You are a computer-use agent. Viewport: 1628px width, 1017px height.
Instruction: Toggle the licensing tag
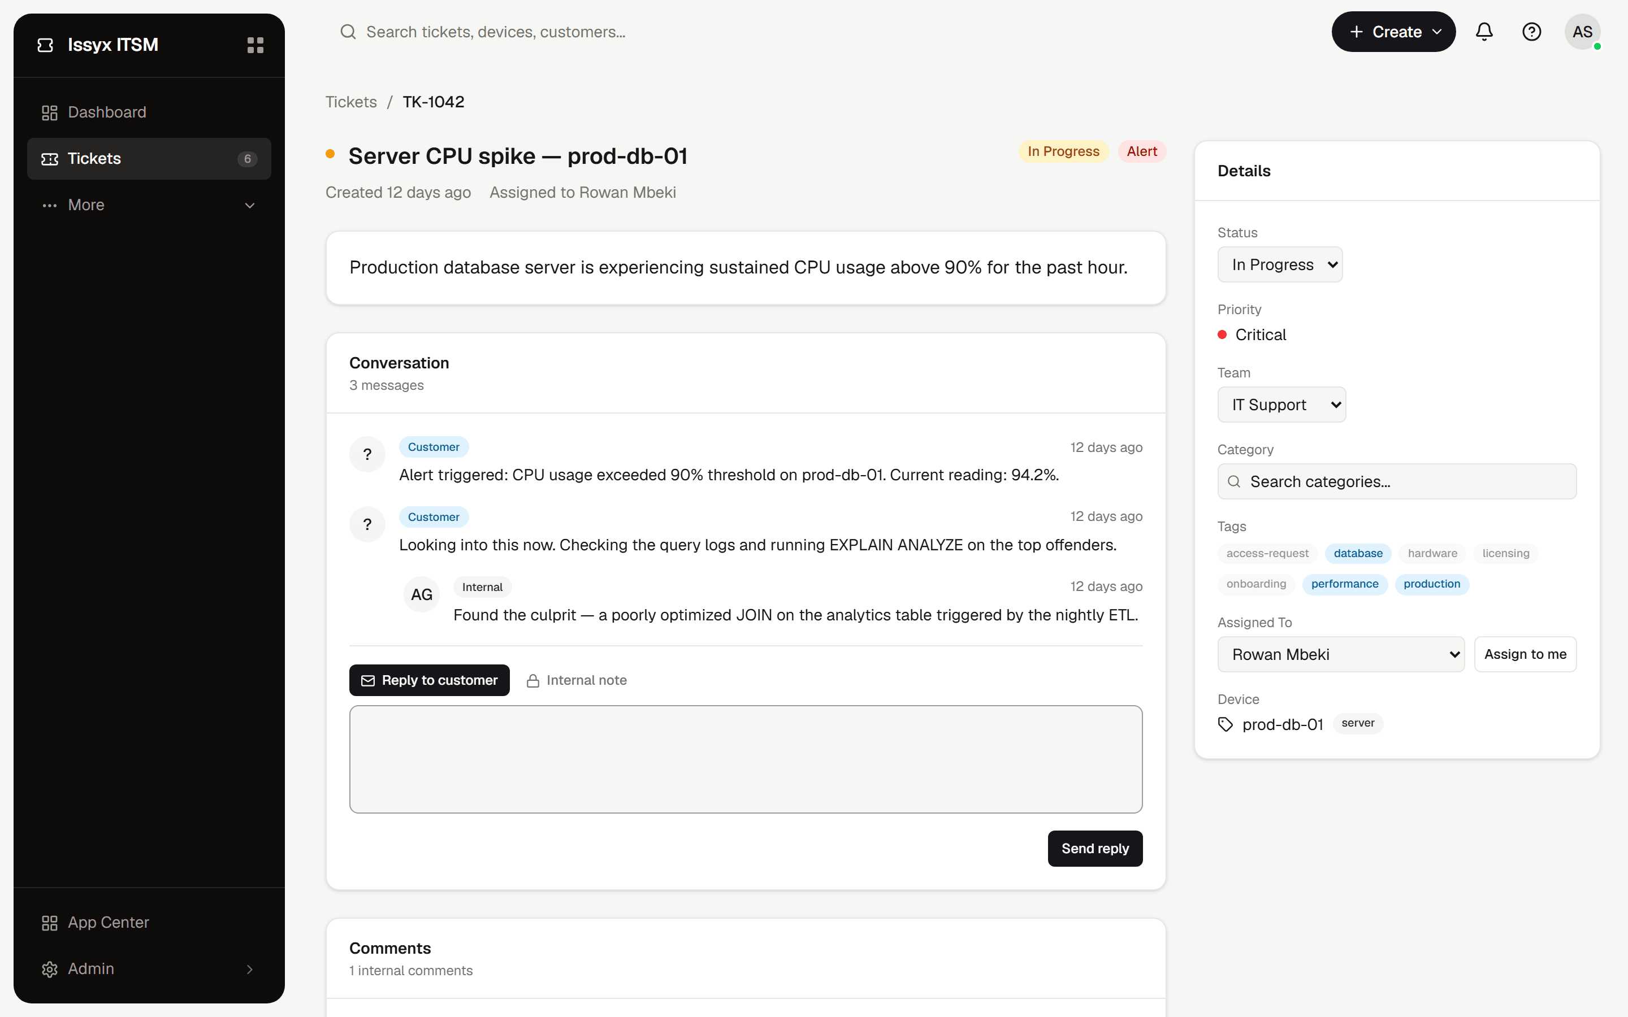tap(1505, 553)
